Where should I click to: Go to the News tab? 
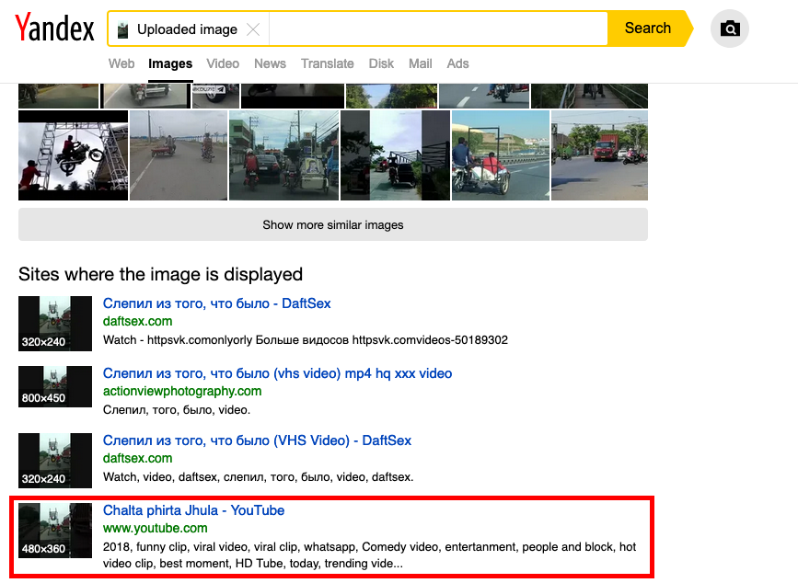270,63
